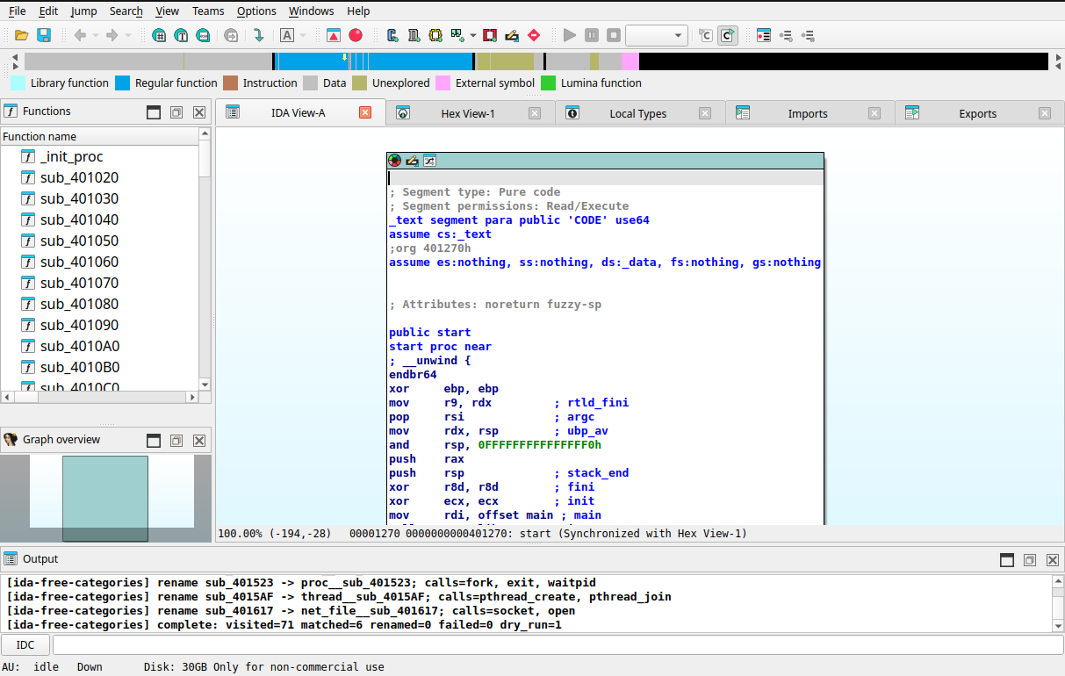This screenshot has width=1065, height=676.
Task: Click the boxed 'A' text icon
Action: 287,35
